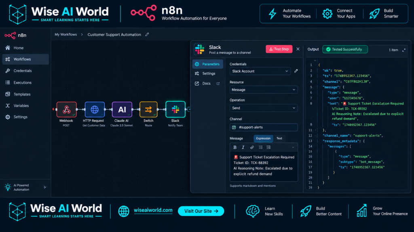The height and width of the screenshot is (232, 414).
Task: Close the Slack node panel
Action: [x=298, y=49]
